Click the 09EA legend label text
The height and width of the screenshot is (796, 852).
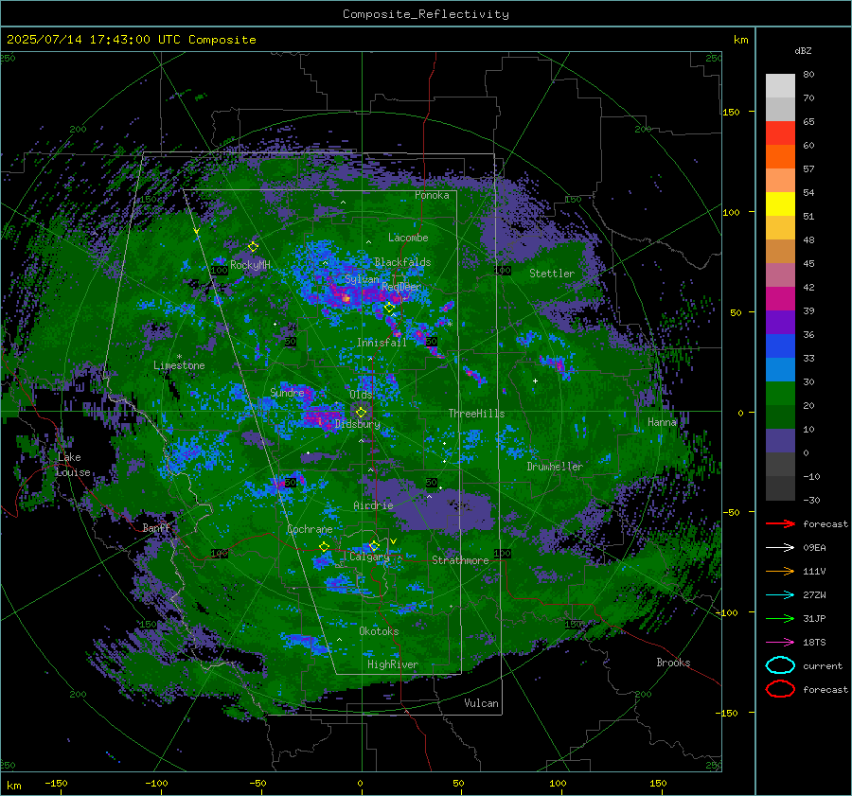[814, 548]
